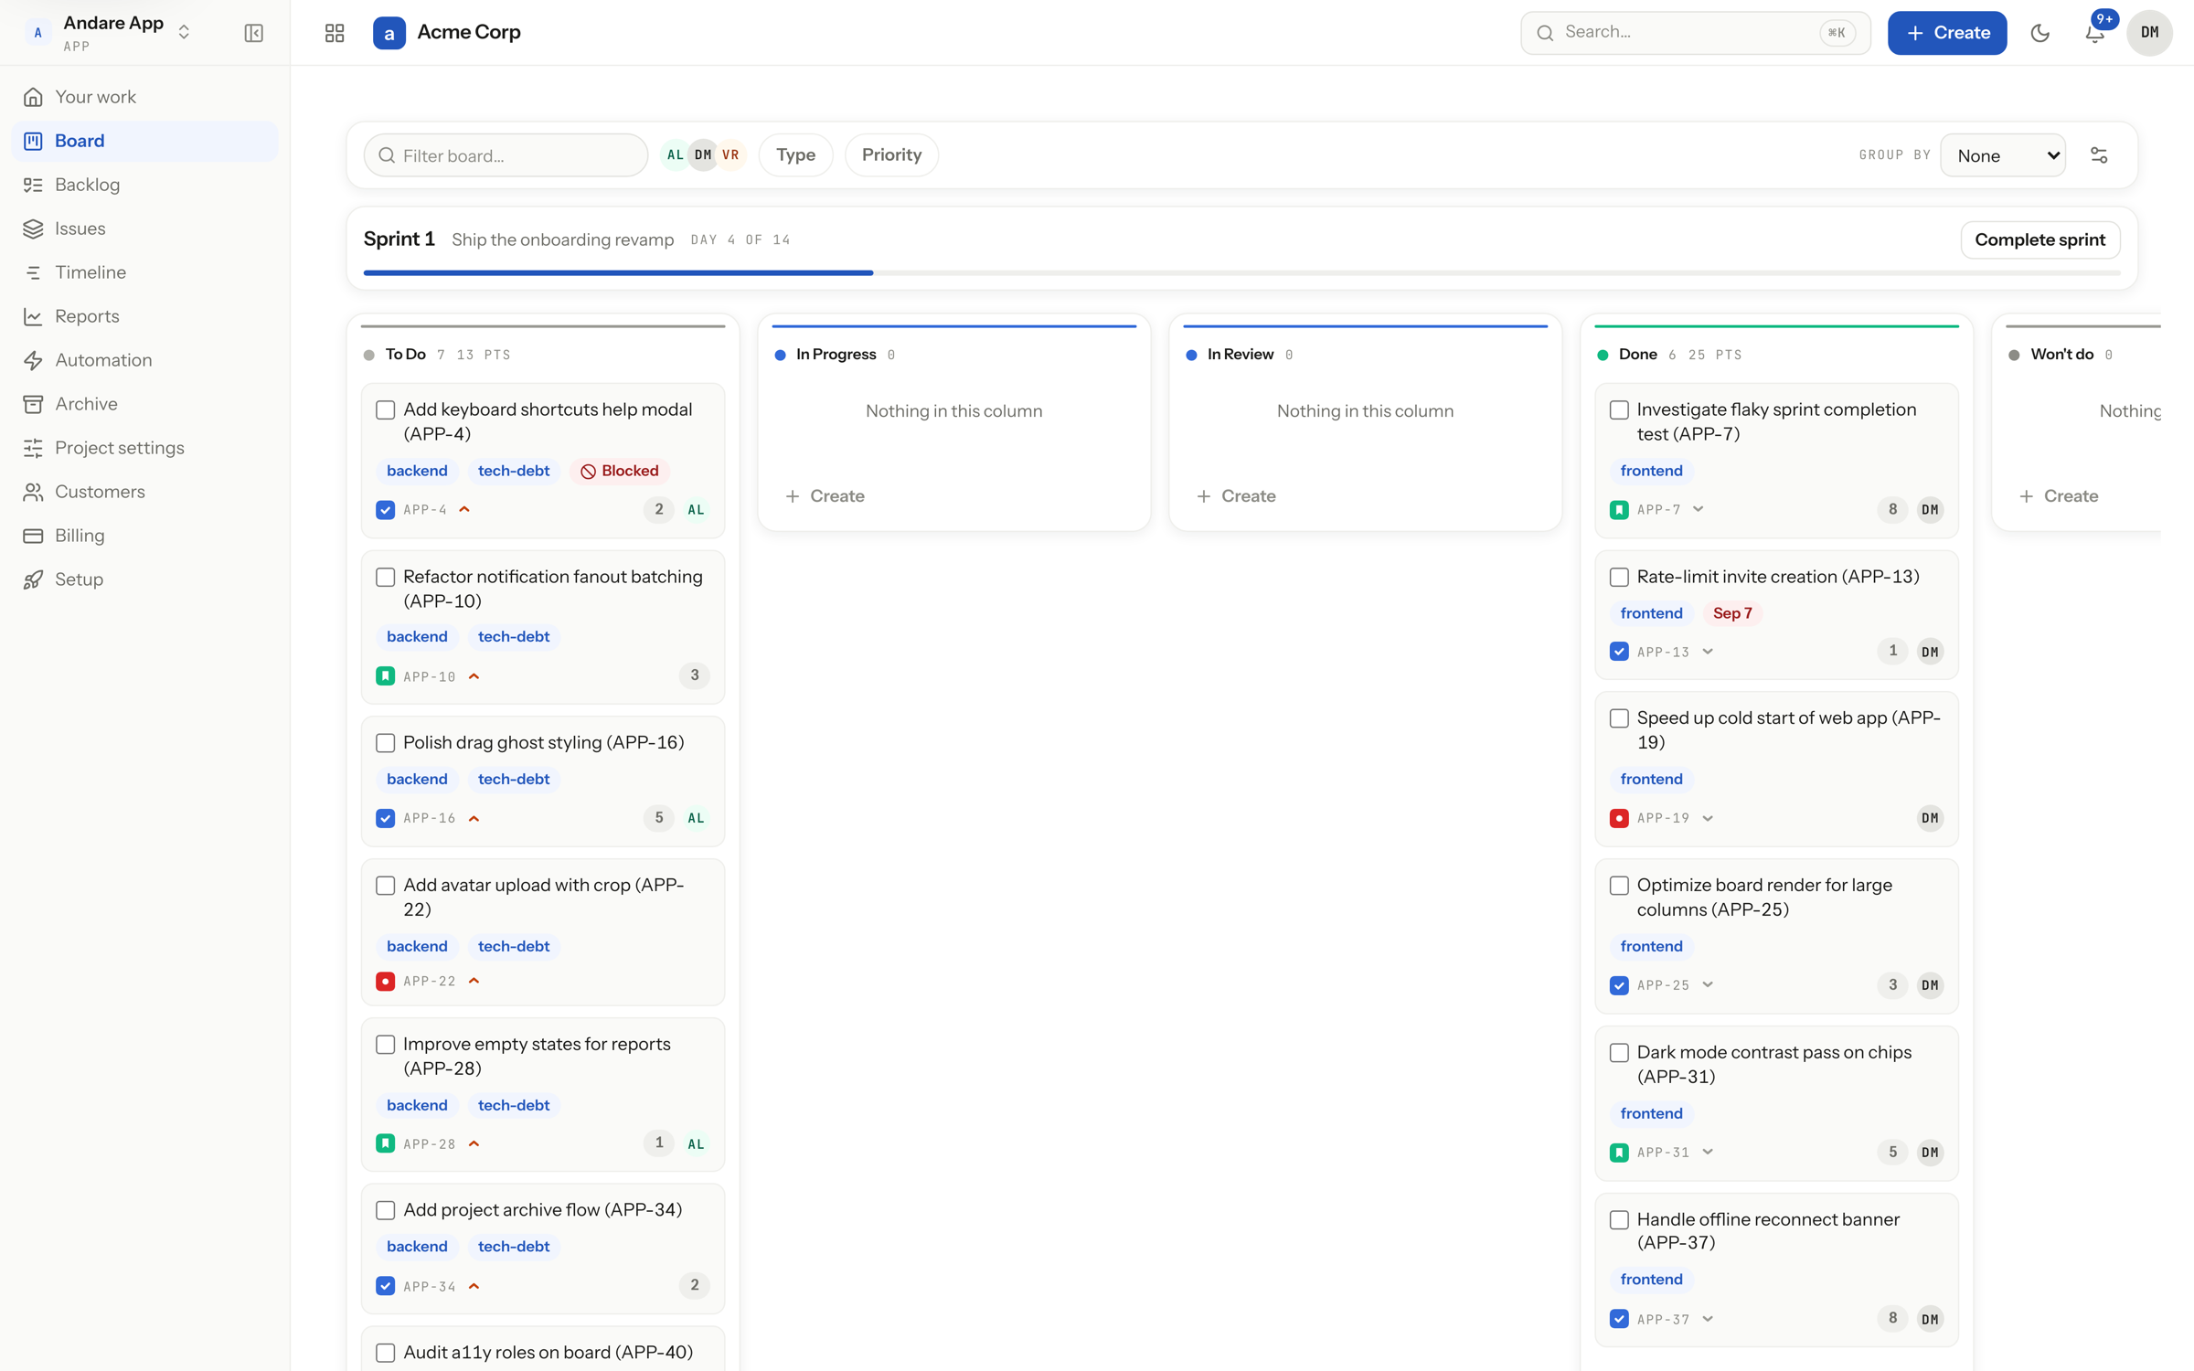Click story type icon on APP-31

click(1619, 1153)
